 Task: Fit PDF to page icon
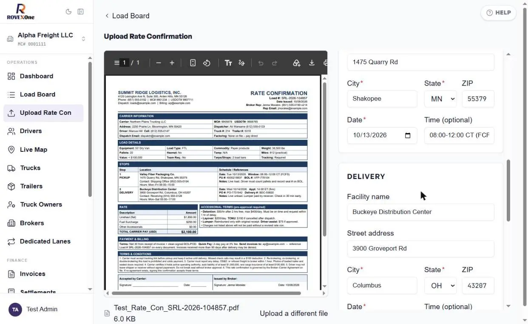click(x=193, y=63)
